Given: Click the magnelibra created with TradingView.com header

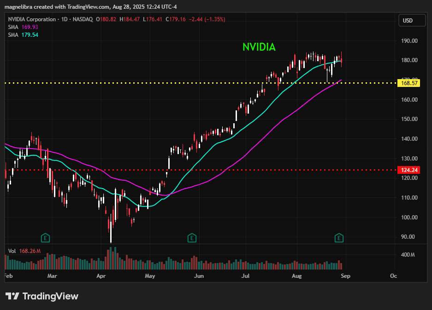Looking at the screenshot, I should tap(91, 7).
